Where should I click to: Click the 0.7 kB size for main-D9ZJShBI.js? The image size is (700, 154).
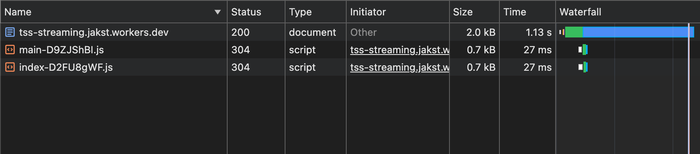click(481, 50)
